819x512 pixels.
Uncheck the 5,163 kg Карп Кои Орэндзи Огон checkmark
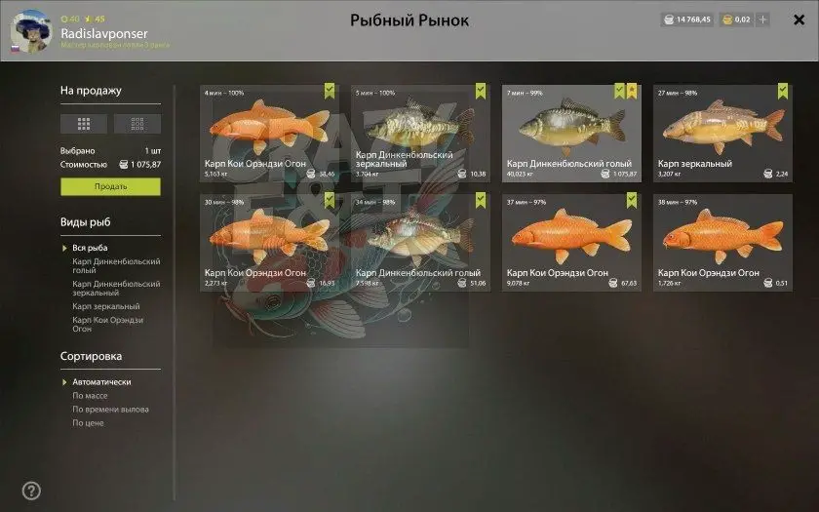point(330,91)
